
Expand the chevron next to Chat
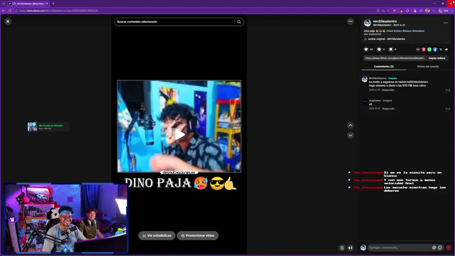click(x=452, y=11)
